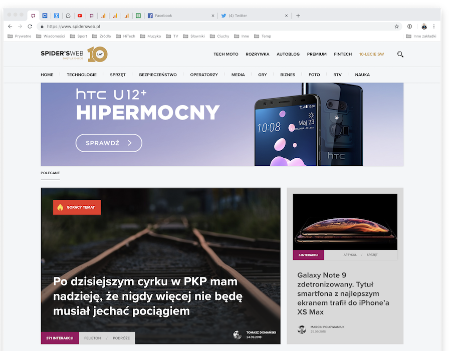The height and width of the screenshot is (351, 451).
Task: Open the PREMIUM section
Action: click(317, 54)
